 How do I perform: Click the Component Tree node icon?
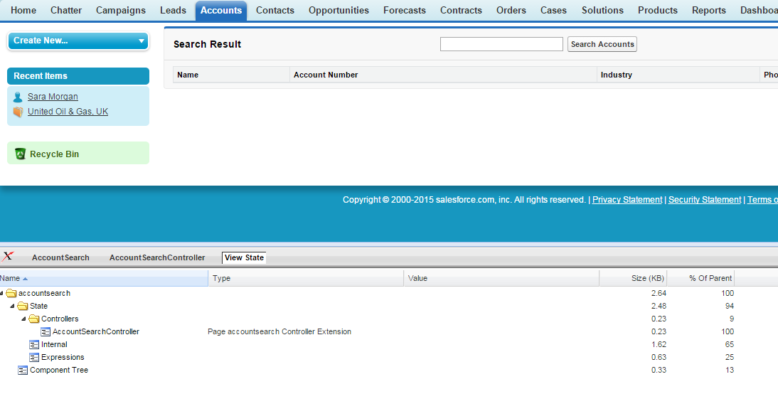click(23, 371)
